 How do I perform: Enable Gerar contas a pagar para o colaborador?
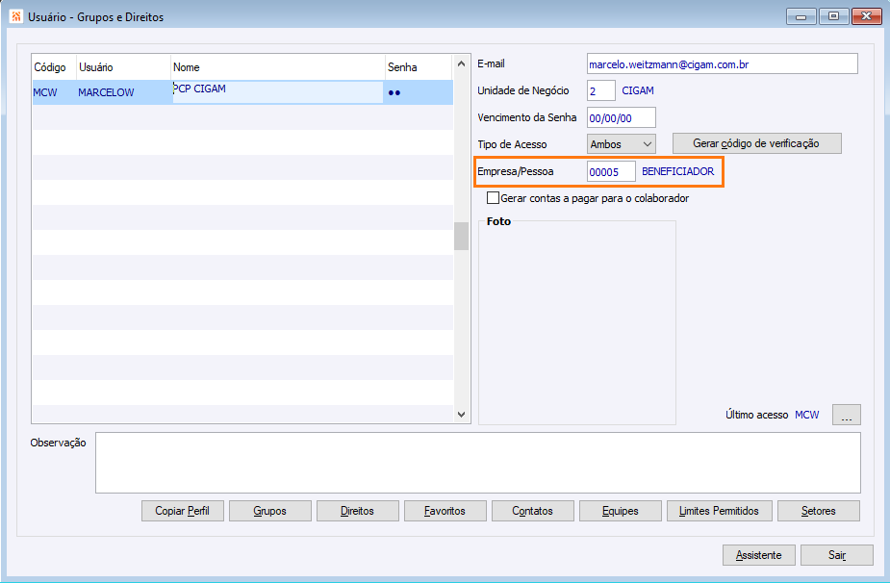click(494, 198)
